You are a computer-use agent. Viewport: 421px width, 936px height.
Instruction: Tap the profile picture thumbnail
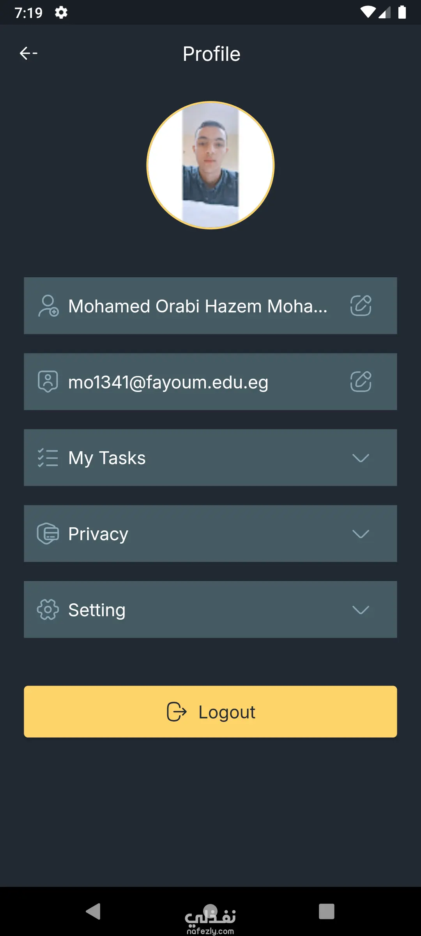210,165
